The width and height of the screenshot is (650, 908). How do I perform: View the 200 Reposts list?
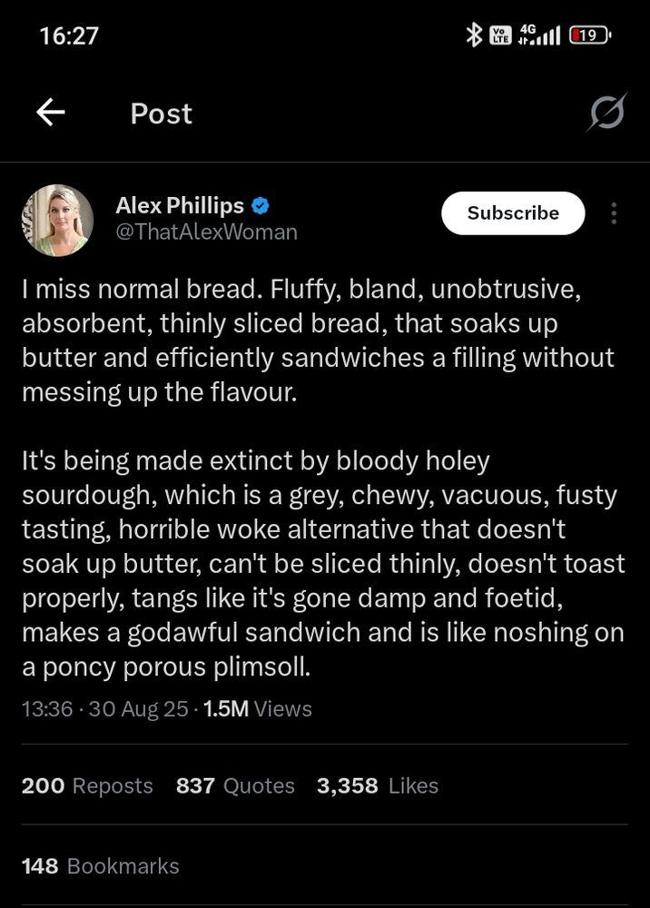(x=87, y=786)
